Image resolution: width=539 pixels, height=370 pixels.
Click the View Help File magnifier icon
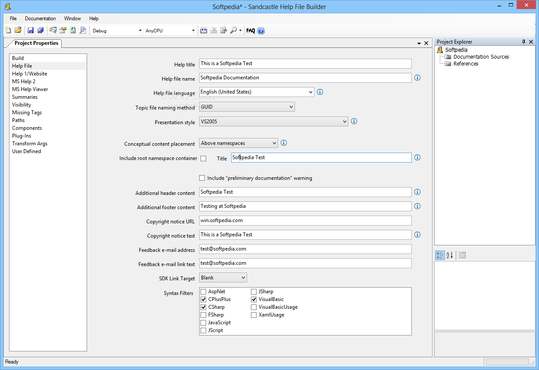(233, 30)
